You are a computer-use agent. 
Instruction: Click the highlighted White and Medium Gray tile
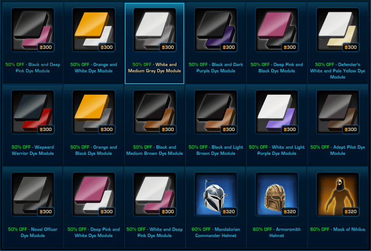coord(154,44)
